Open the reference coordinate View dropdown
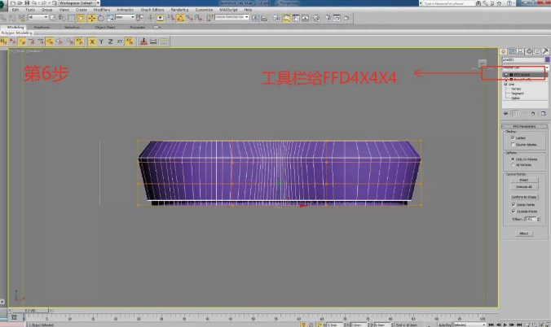 pyautogui.click(x=125, y=17)
